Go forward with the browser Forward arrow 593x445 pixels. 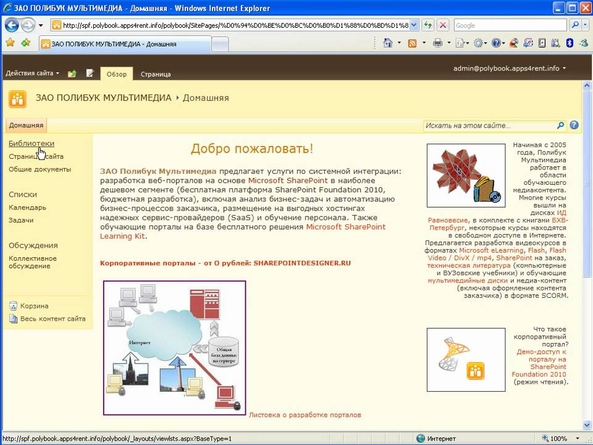tap(28, 25)
